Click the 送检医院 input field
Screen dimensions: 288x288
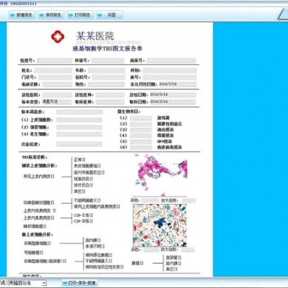pyautogui.click(x=57, y=95)
